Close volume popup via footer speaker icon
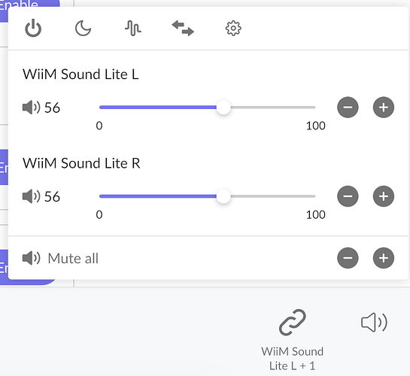This screenshot has width=410, height=376. pos(374,323)
